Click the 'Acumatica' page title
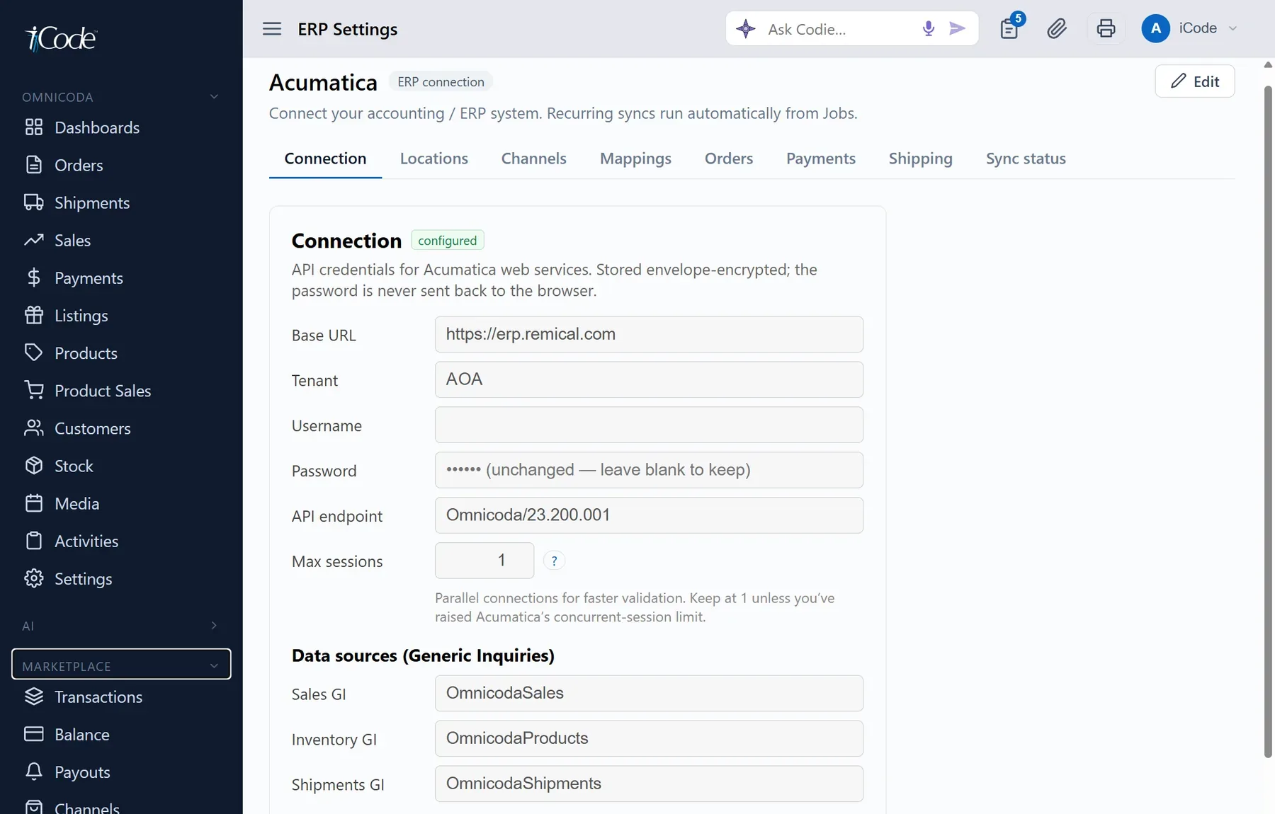This screenshot has height=814, width=1275. click(x=323, y=83)
